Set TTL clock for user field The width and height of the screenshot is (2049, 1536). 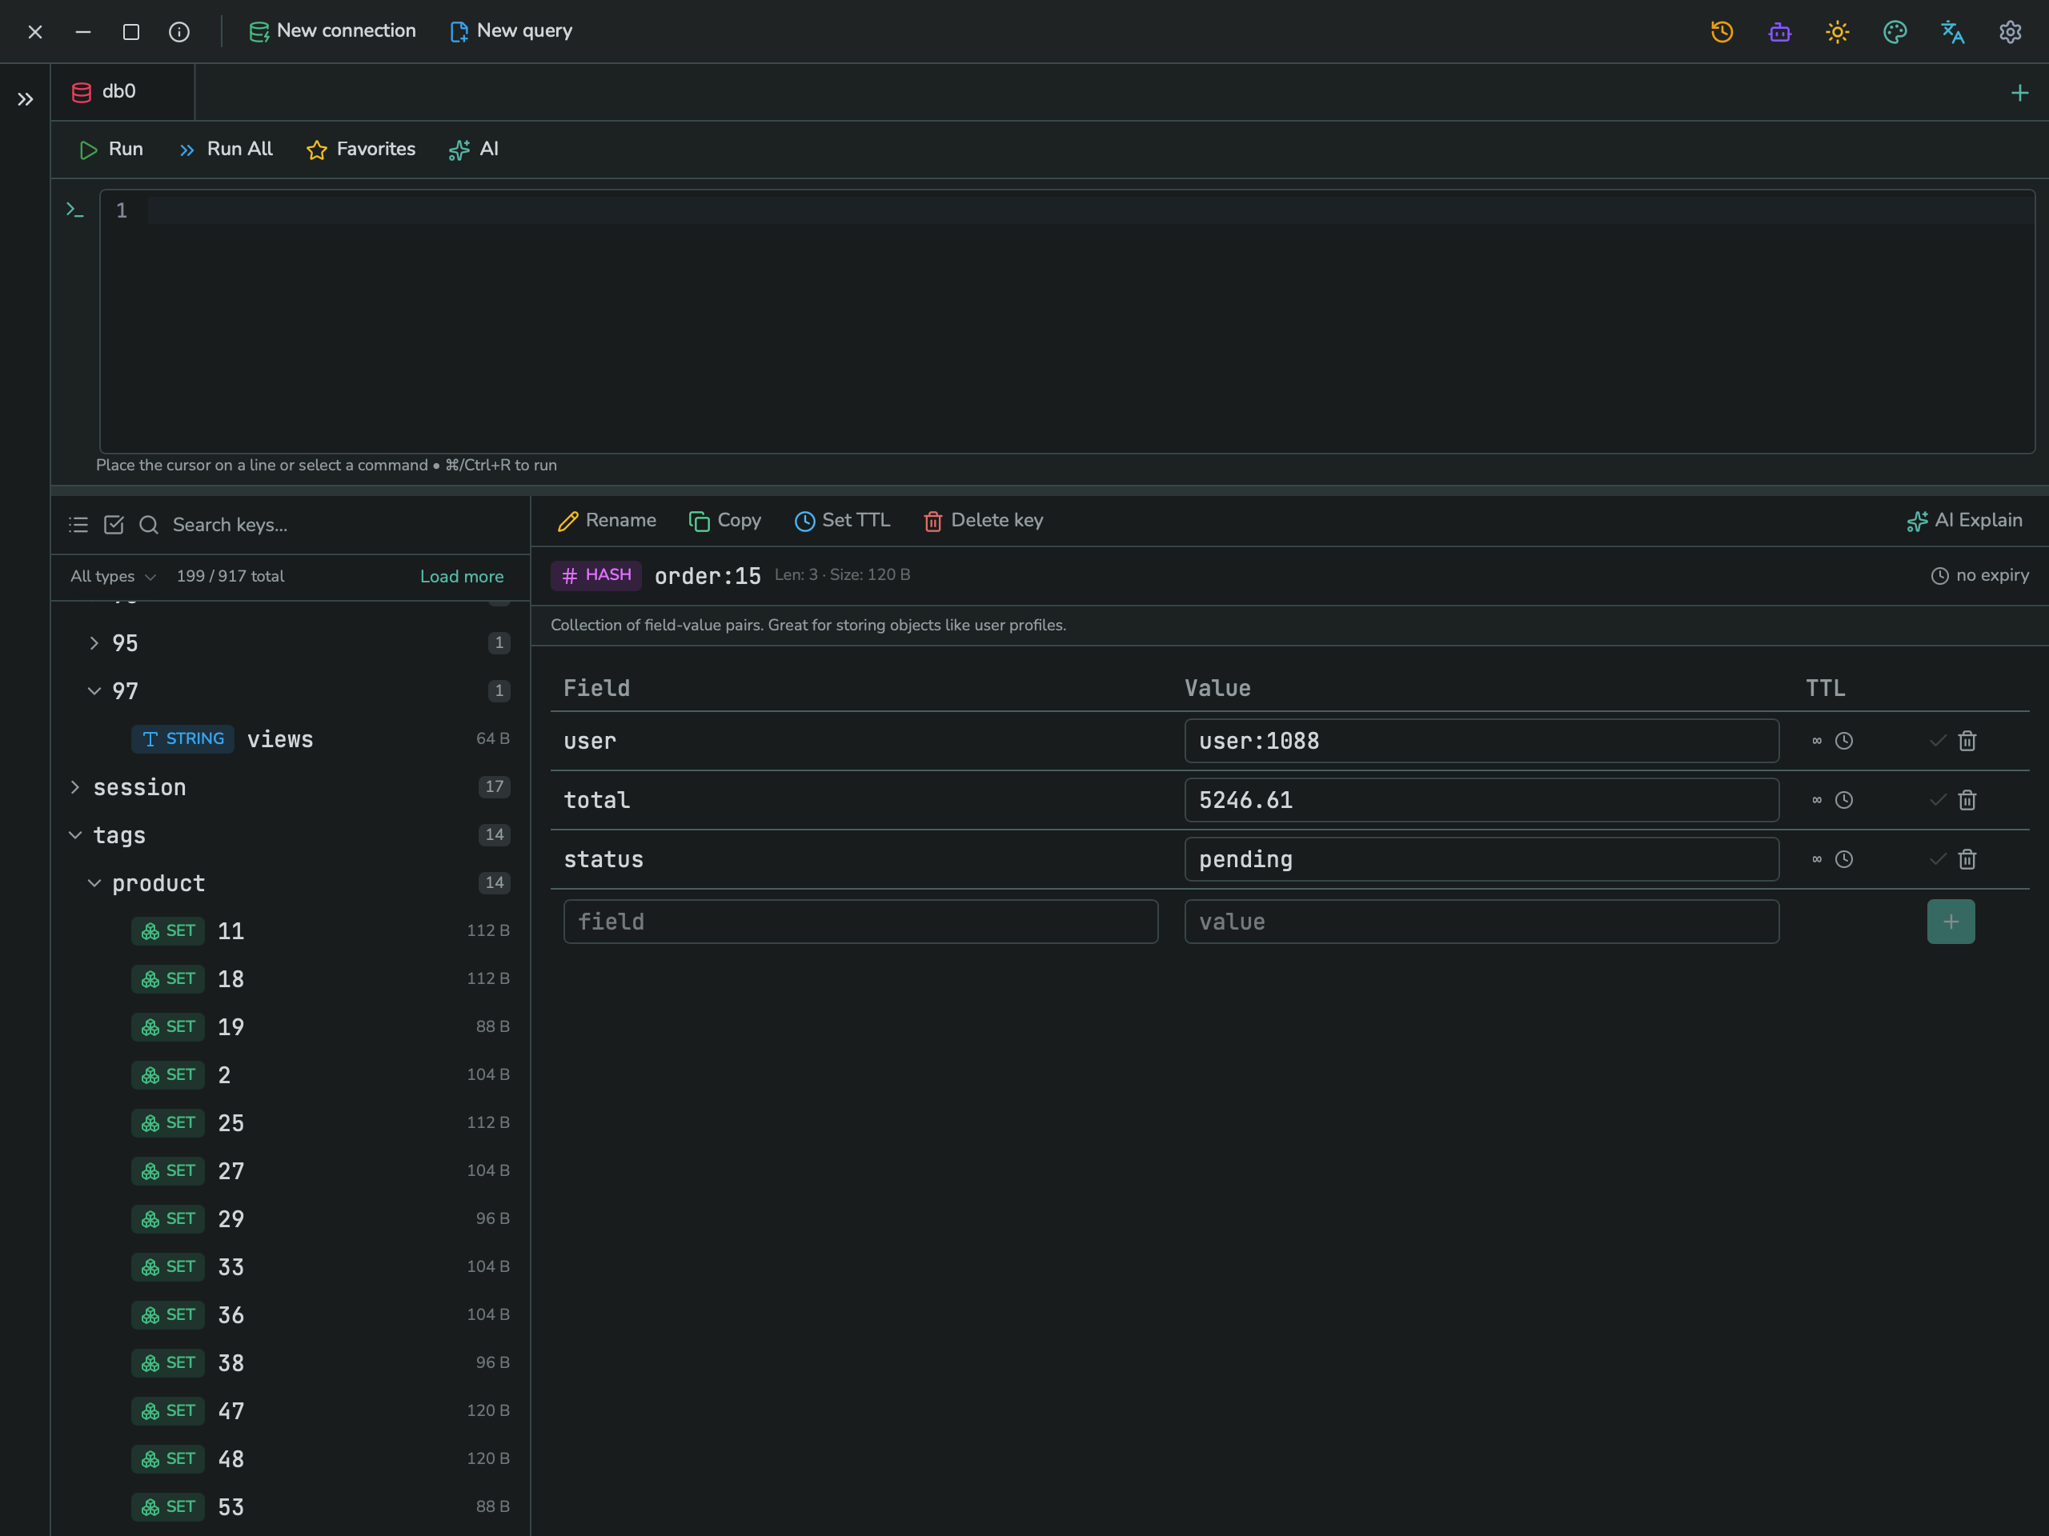[x=1843, y=741]
